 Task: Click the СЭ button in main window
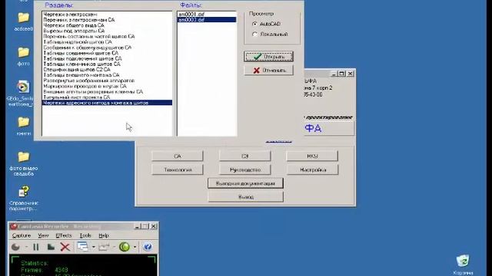tap(244, 156)
